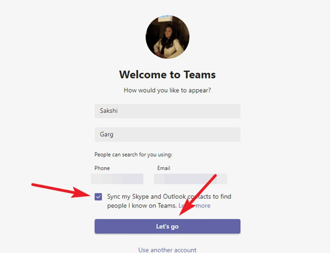Click the red arrow pointing at the checkbox

pyautogui.click(x=61, y=190)
